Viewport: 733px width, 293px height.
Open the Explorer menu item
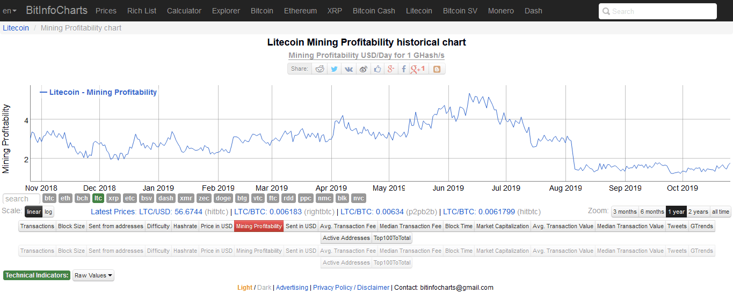(x=226, y=11)
